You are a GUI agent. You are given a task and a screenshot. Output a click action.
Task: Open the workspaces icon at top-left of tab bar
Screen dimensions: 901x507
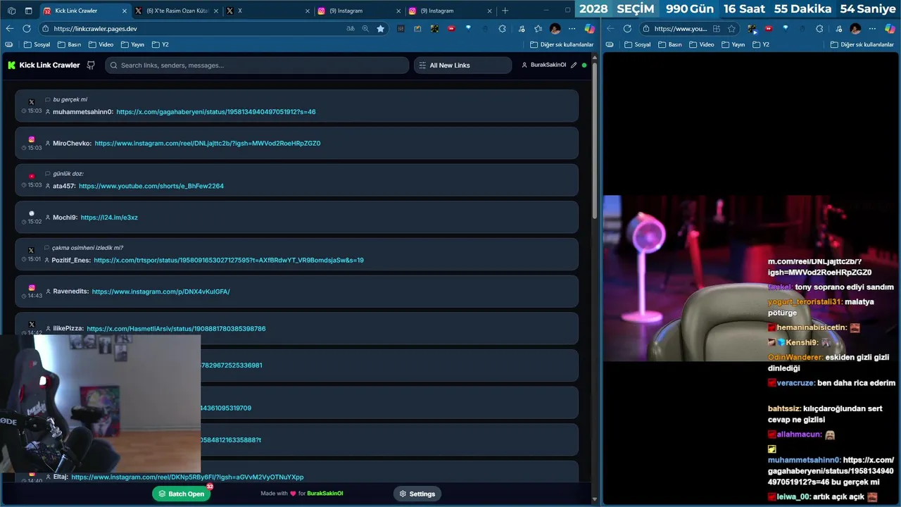click(11, 11)
